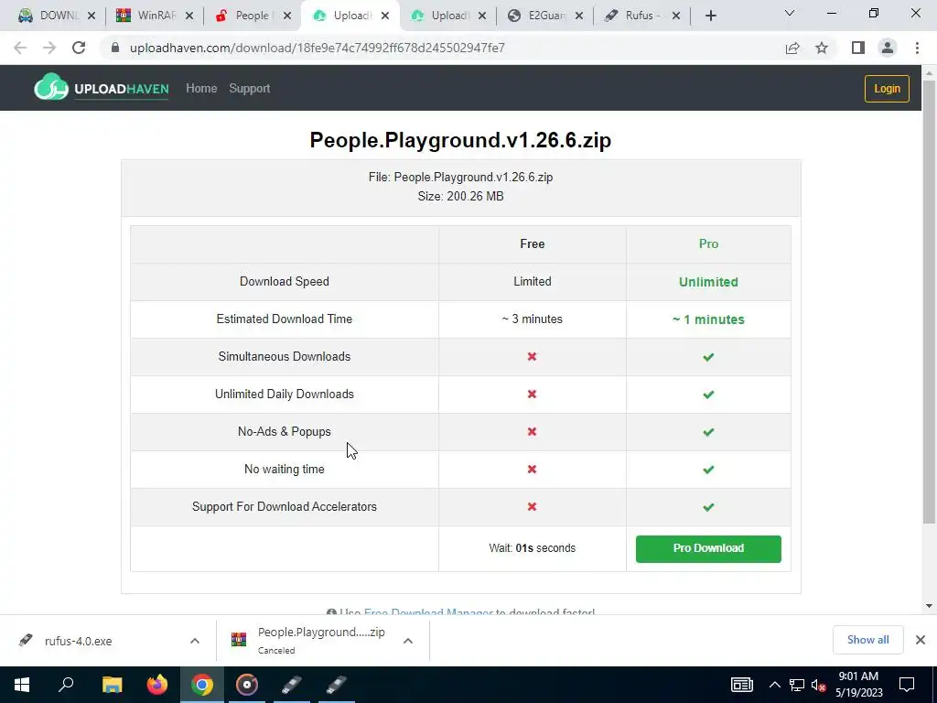Click the People.Playground.v1.26.6.zip heading
The image size is (937, 703).
click(x=460, y=140)
